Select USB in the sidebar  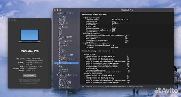pyautogui.click(x=60, y=39)
